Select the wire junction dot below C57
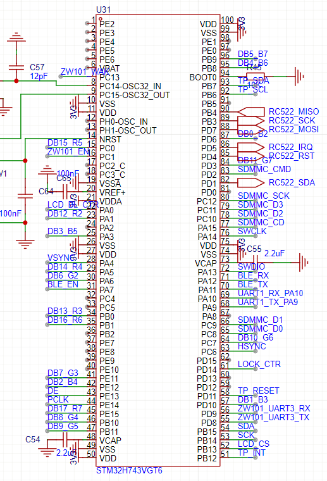327x481 pixels. 16,81
